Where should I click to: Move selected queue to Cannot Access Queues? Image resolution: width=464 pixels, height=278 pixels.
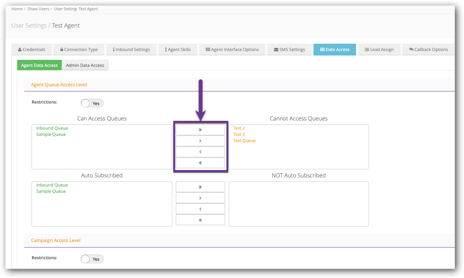tap(200, 141)
